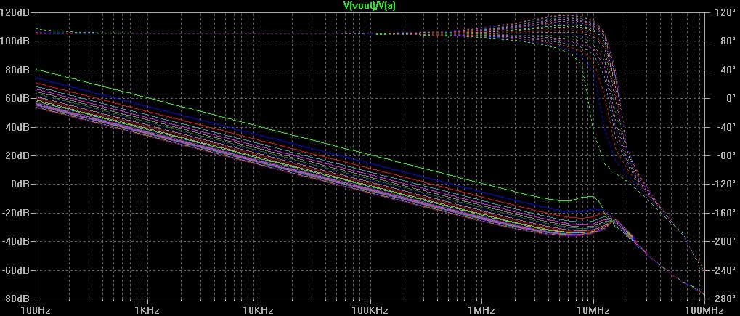Click the 10KHz frequency axis label
The height and width of the screenshot is (316, 740).
point(259,310)
